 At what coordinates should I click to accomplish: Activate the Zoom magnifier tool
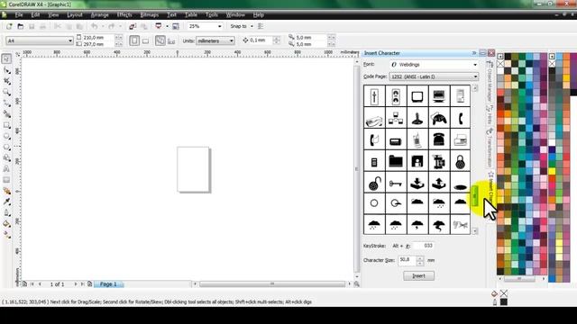(x=6, y=92)
